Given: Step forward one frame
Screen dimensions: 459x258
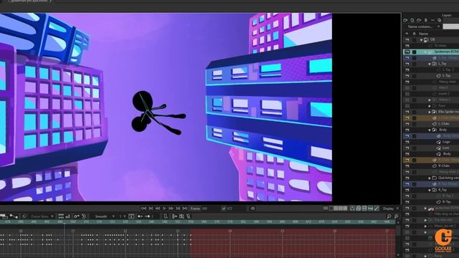Looking at the screenshot, I should 171,209.
